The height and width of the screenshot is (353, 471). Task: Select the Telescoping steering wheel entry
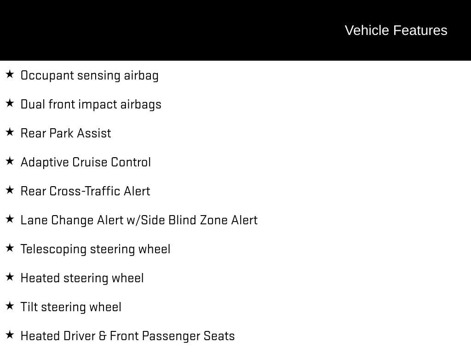click(x=95, y=249)
